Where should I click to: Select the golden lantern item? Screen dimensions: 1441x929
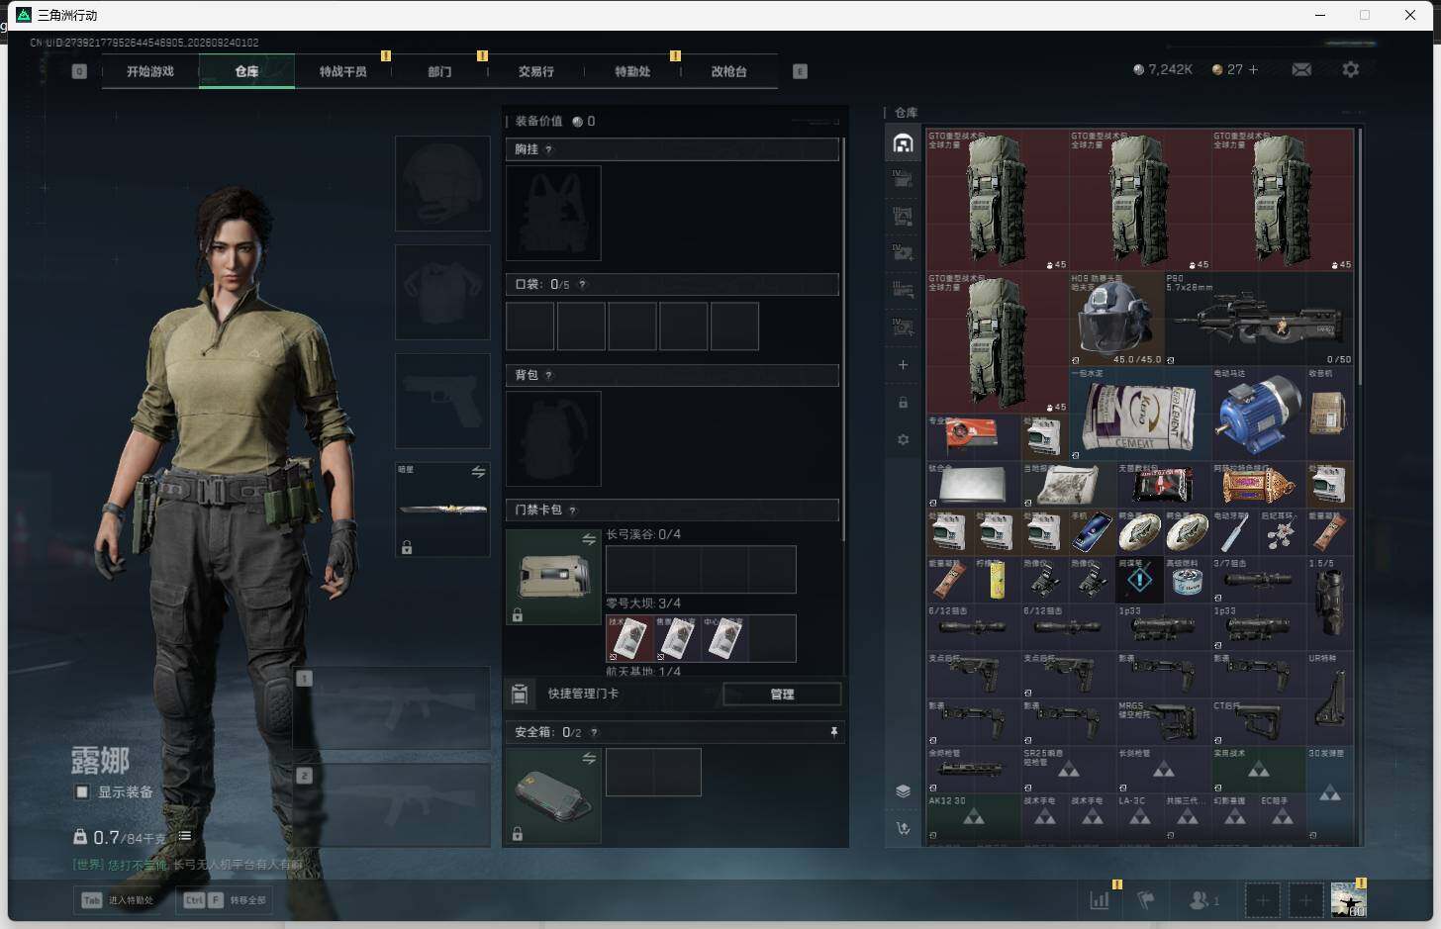pyautogui.click(x=1259, y=485)
